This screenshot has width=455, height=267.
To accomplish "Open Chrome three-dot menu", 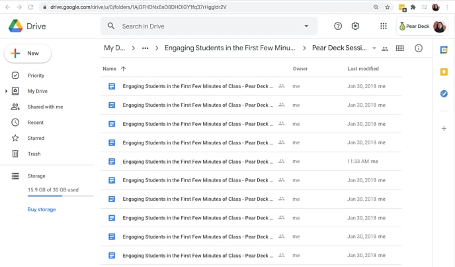I will pyautogui.click(x=447, y=7).
